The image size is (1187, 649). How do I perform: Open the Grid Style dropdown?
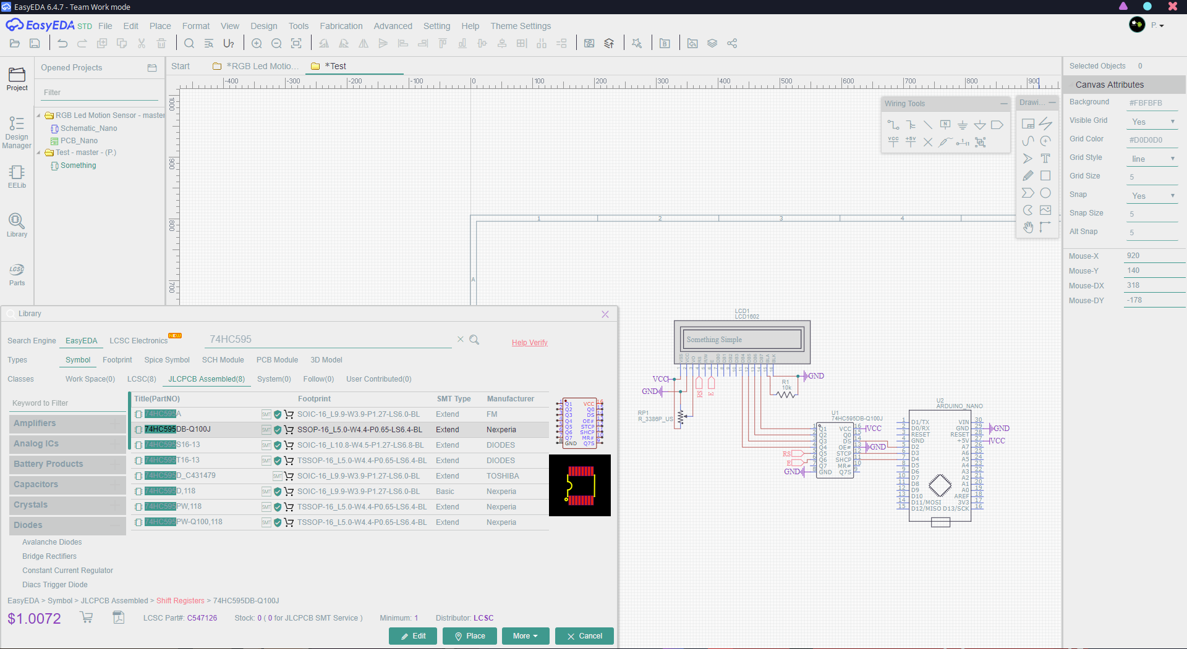click(x=1152, y=159)
